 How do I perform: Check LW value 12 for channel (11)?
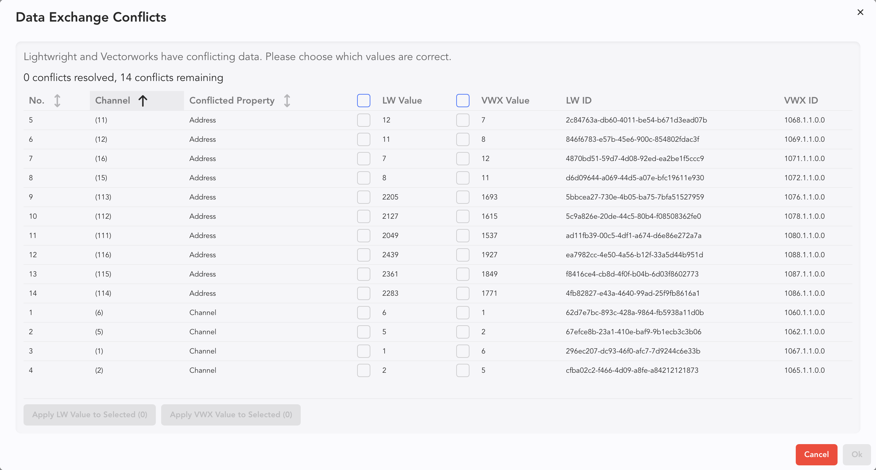pyautogui.click(x=363, y=120)
